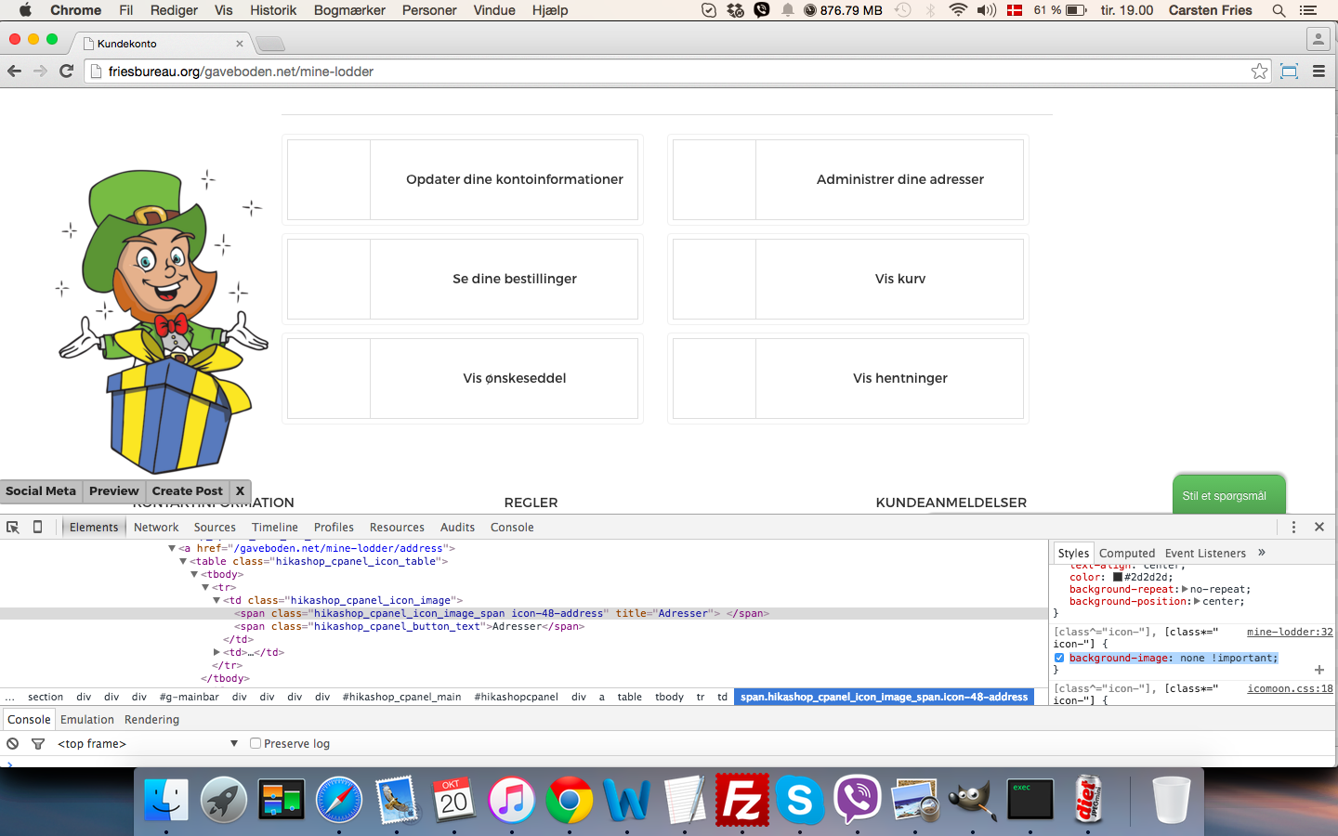Enable the Preserve log checkbox

click(x=256, y=744)
